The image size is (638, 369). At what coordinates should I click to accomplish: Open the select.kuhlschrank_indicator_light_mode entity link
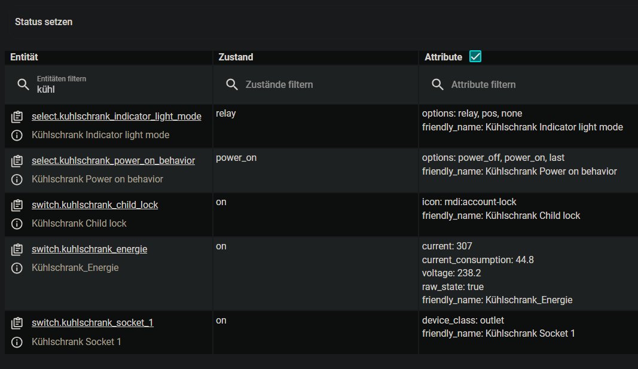(116, 116)
